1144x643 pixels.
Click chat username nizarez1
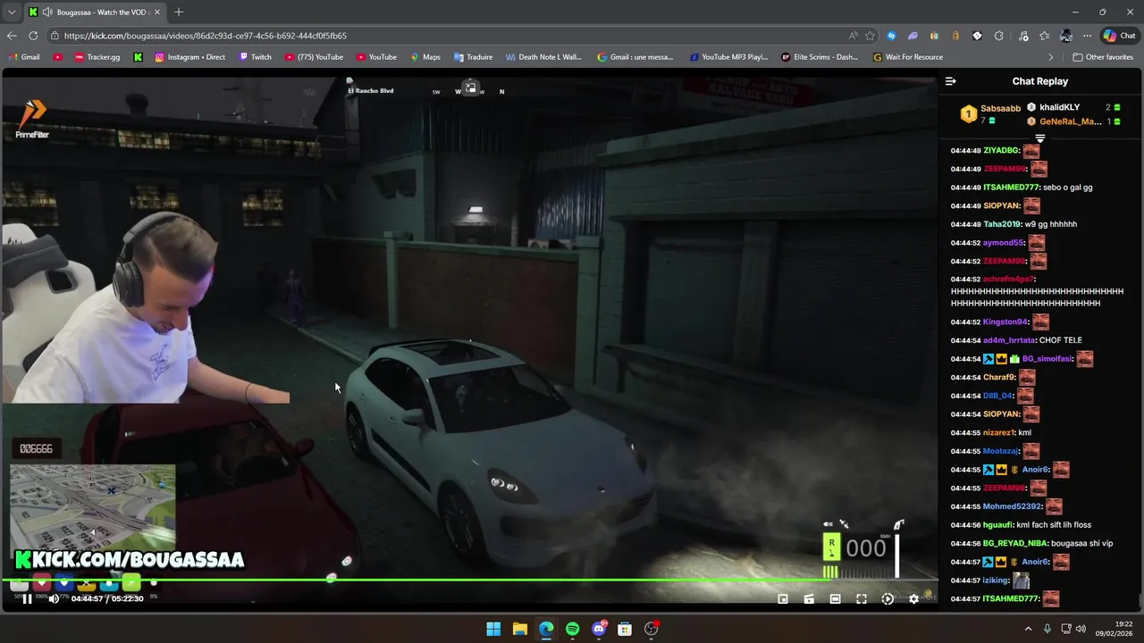click(x=999, y=433)
